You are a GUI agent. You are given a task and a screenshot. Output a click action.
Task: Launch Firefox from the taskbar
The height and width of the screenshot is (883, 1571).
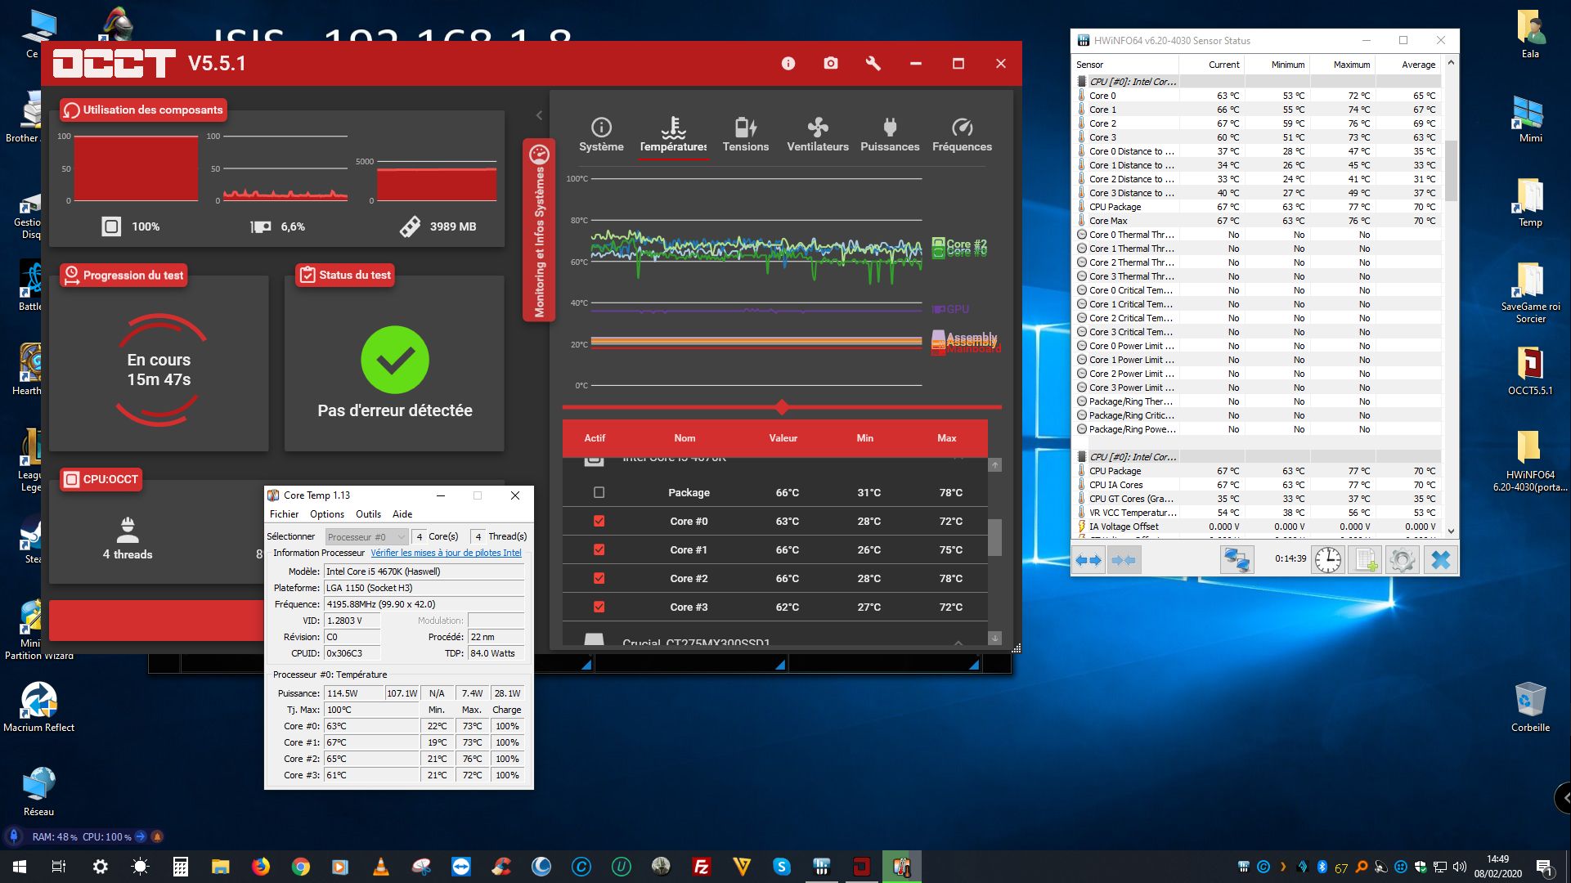(261, 867)
